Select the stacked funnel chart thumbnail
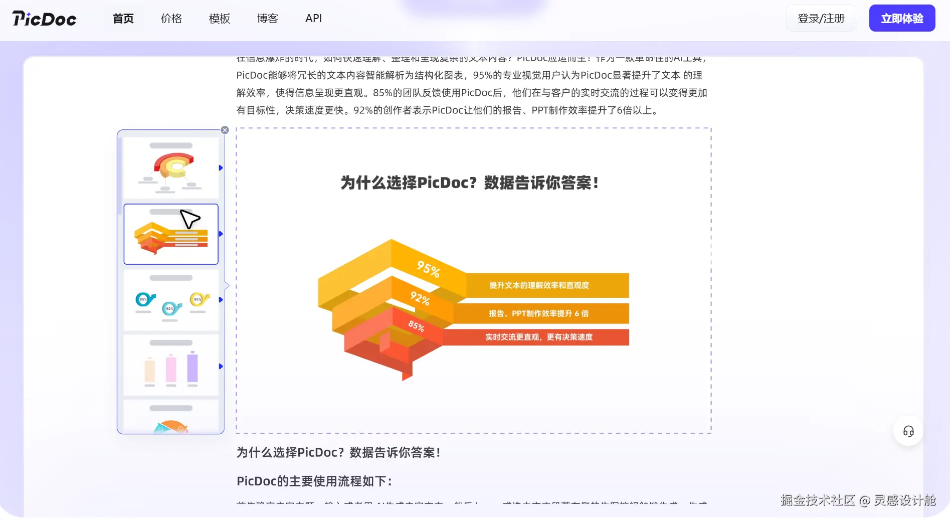 click(170, 234)
